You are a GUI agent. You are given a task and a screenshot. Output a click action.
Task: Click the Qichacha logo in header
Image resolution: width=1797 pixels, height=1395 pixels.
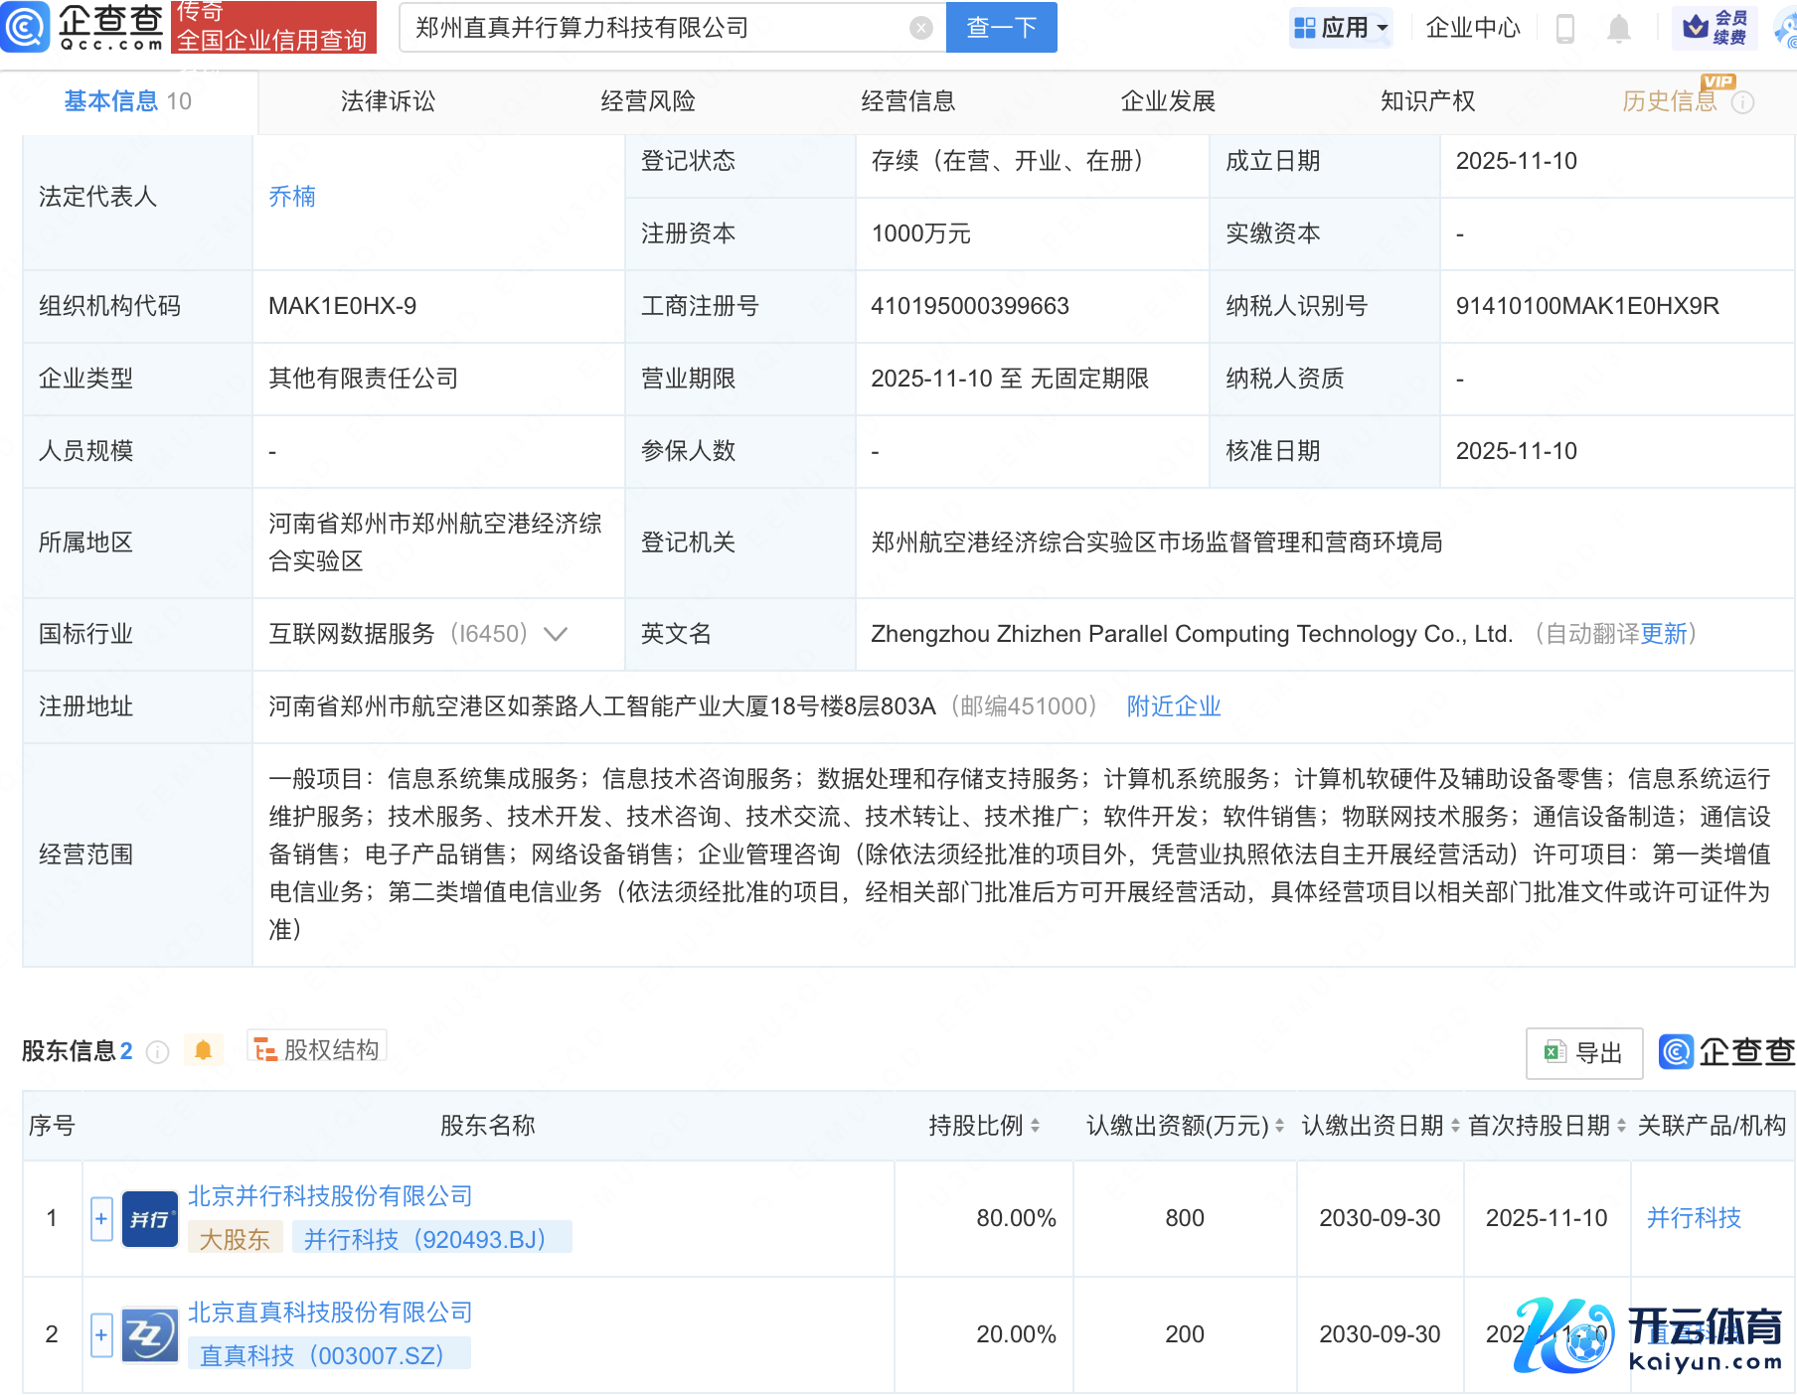(82, 27)
